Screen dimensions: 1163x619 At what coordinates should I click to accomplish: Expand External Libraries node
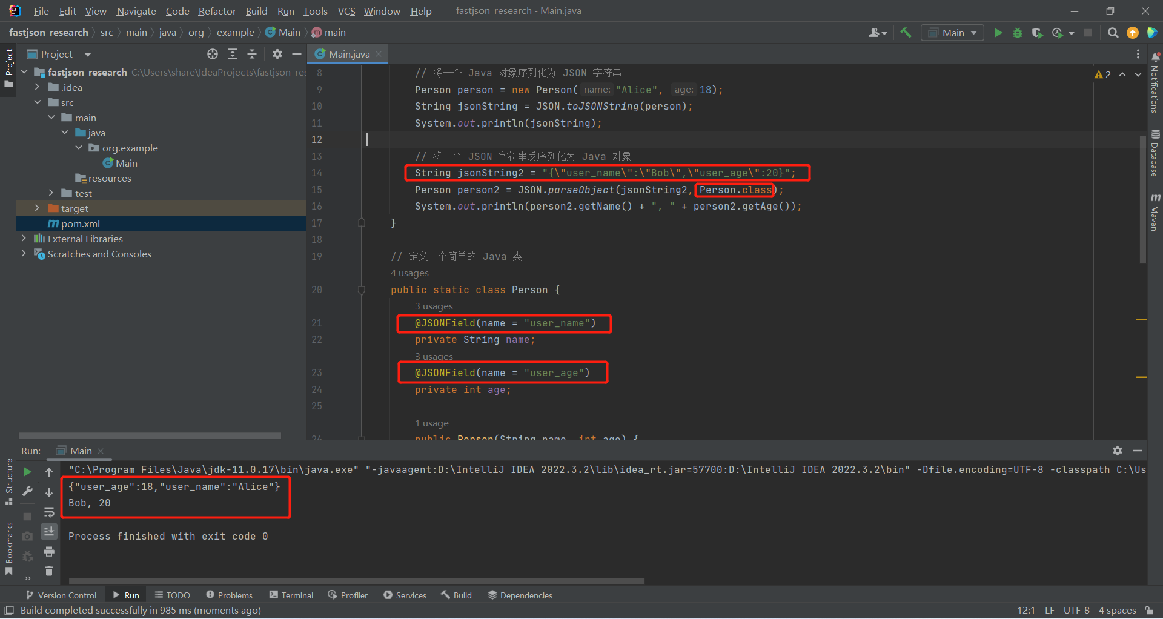(x=24, y=239)
